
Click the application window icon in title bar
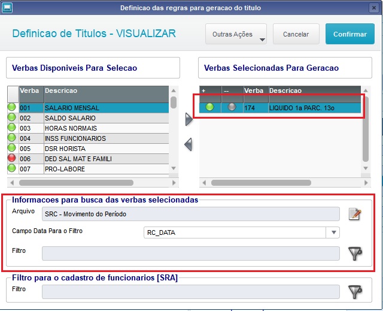click(7, 8)
